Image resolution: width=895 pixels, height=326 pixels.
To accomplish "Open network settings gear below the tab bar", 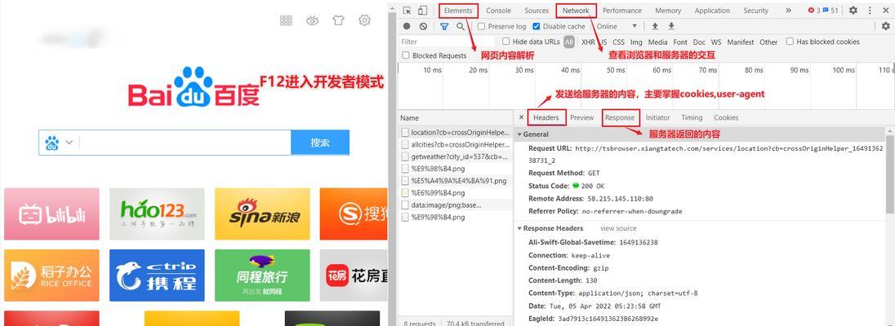I will point(885,26).
